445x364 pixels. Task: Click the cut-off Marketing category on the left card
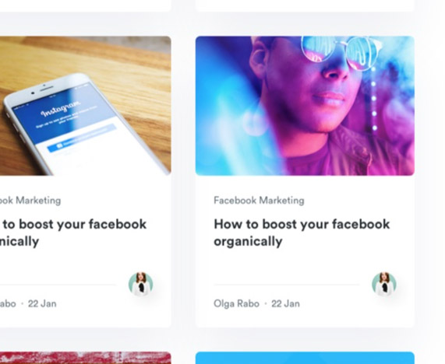tap(30, 201)
